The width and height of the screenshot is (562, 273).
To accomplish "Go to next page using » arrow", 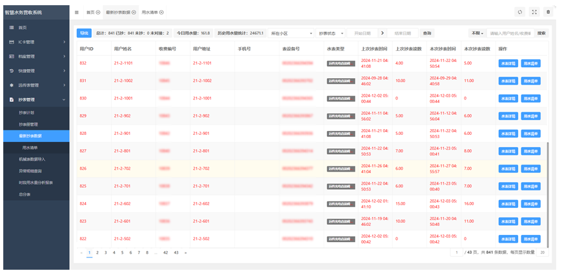I will [186, 252].
